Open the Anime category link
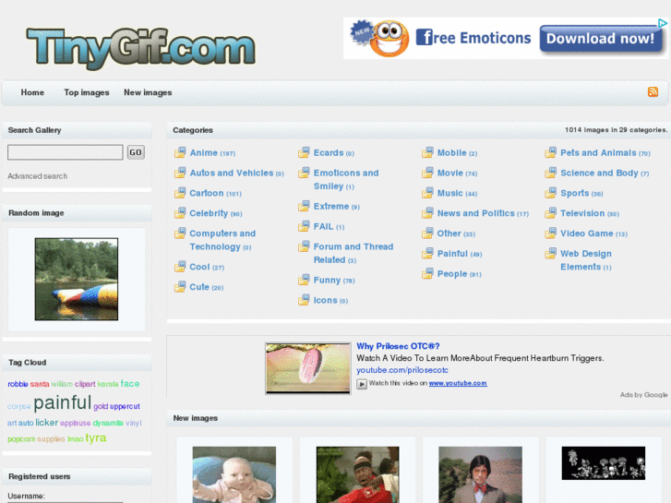The width and height of the screenshot is (671, 503). (x=204, y=153)
